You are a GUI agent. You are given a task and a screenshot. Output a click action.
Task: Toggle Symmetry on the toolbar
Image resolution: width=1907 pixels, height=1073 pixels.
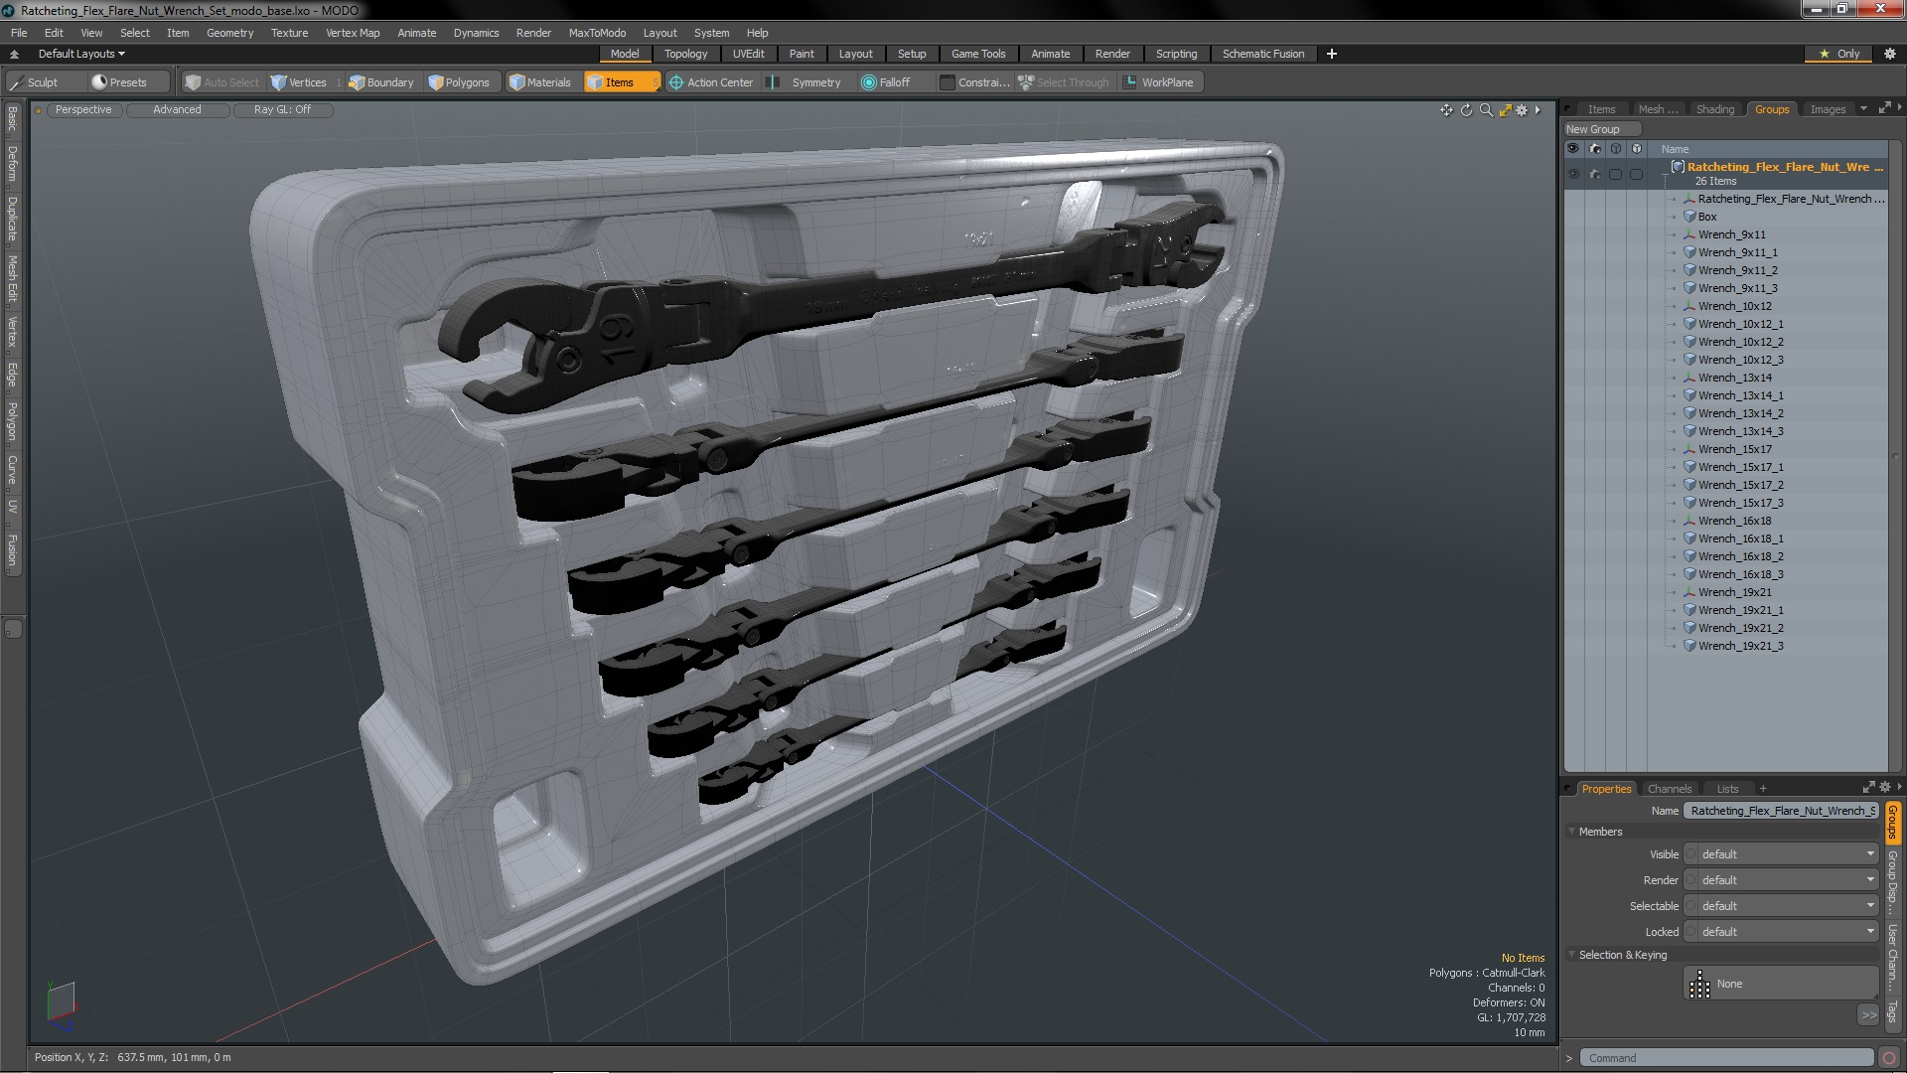[x=806, y=82]
